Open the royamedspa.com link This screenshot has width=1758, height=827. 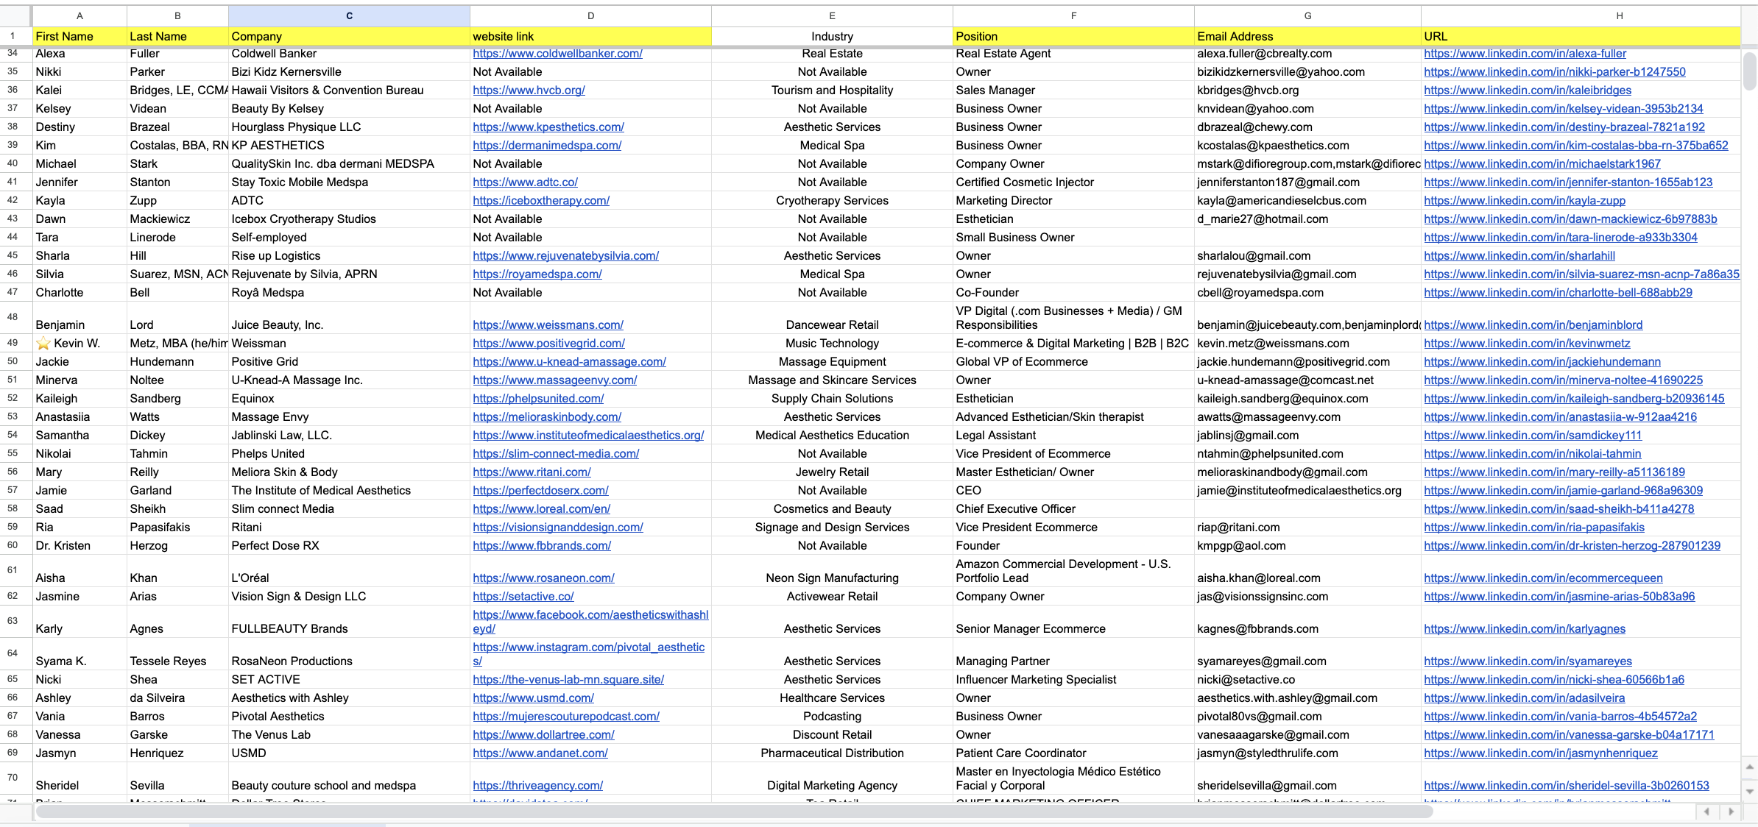click(x=537, y=274)
